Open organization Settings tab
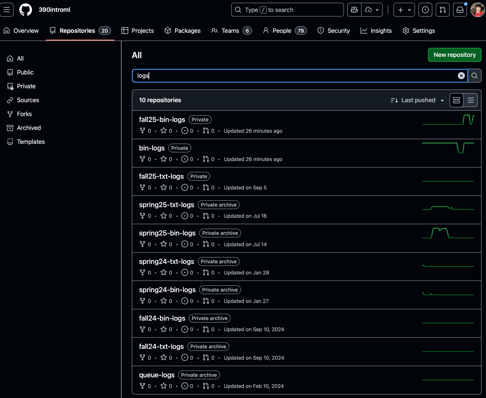The height and width of the screenshot is (398, 486). pos(419,31)
